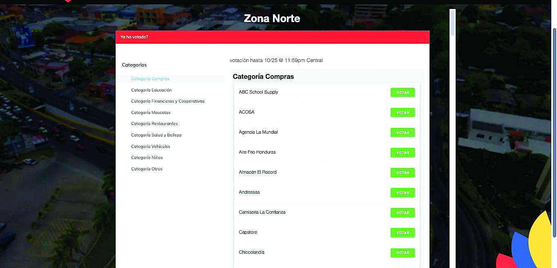557x268 pixels.
Task: Vote for Camisería La Confianza
Action: point(403,213)
